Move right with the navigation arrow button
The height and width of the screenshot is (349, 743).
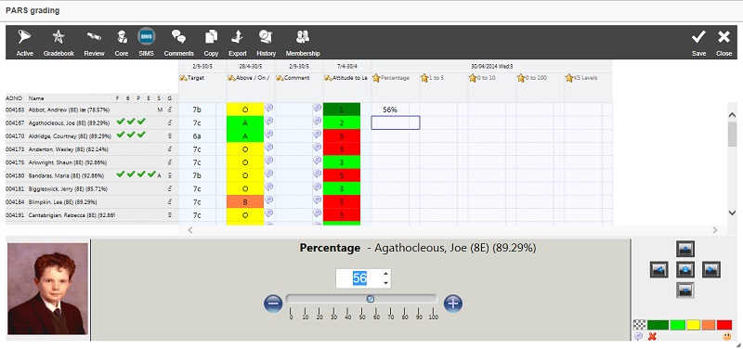pos(711,269)
